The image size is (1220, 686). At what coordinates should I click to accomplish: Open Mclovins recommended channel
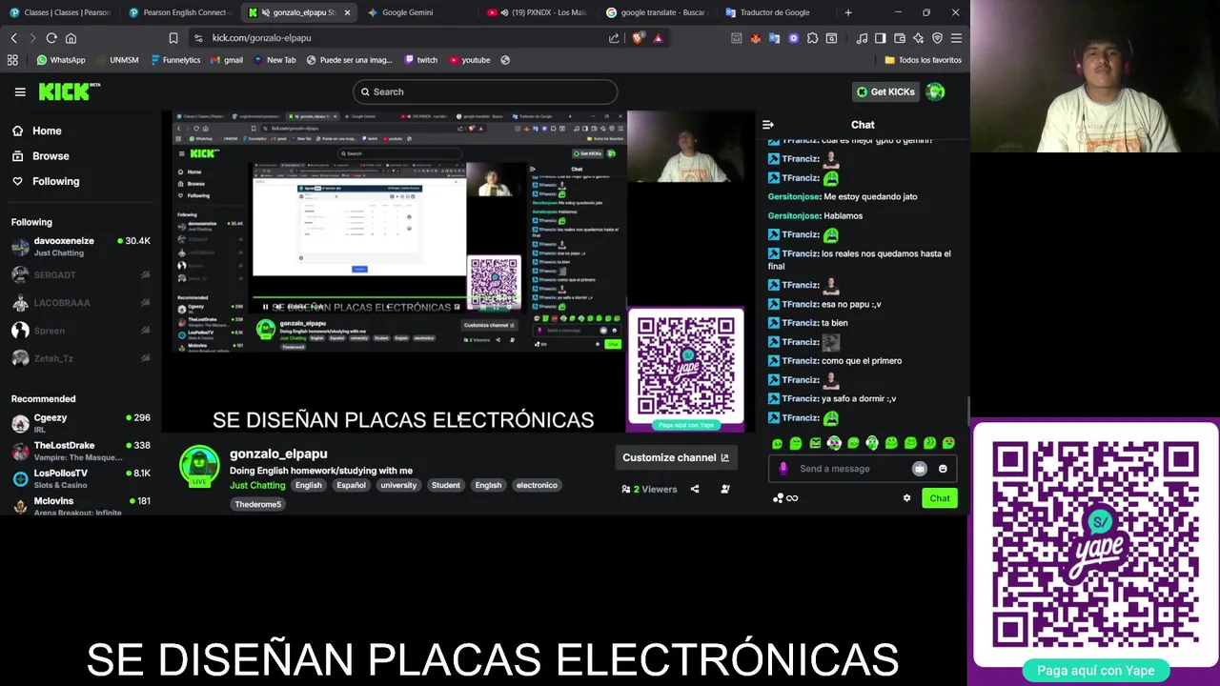click(81, 506)
